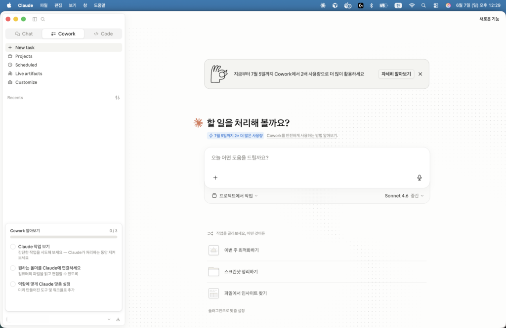Switch to the Code tab

103,34
